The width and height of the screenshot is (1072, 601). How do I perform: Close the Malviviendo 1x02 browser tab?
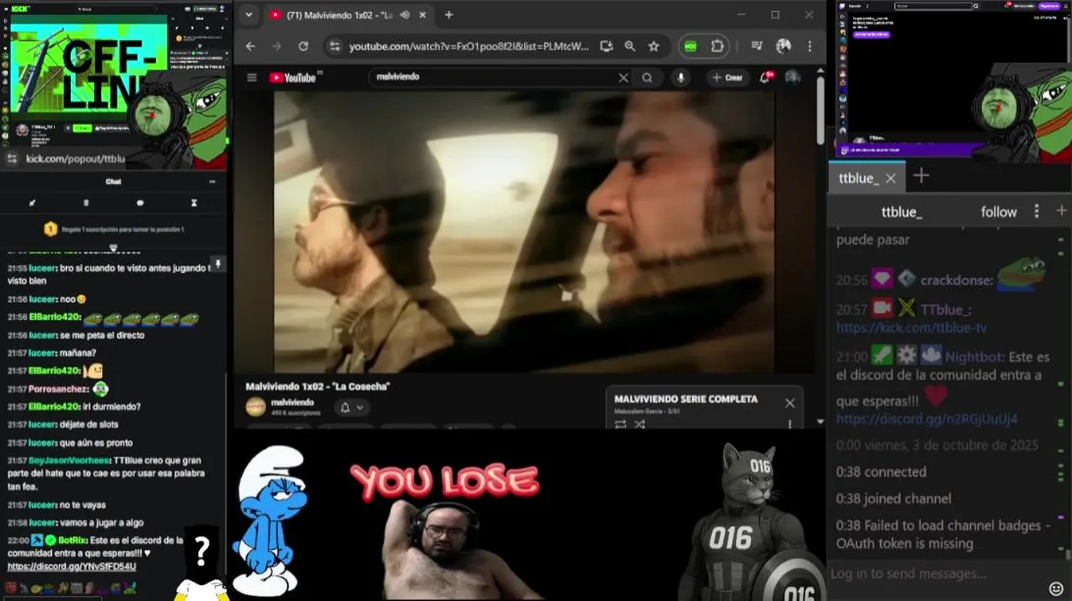pyautogui.click(x=423, y=15)
